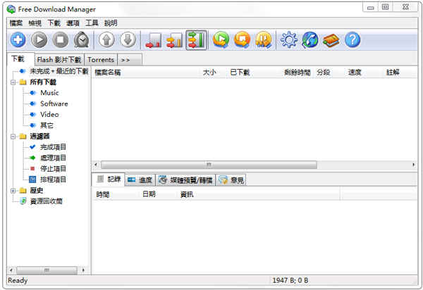Click orange stop all downloads icon
This screenshot has height=290, width=423.
pyautogui.click(x=242, y=40)
